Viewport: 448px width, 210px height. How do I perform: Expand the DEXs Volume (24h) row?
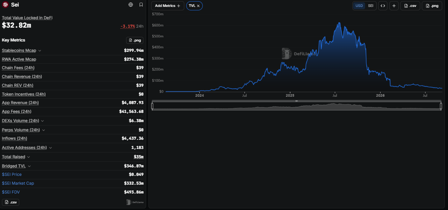42,121
